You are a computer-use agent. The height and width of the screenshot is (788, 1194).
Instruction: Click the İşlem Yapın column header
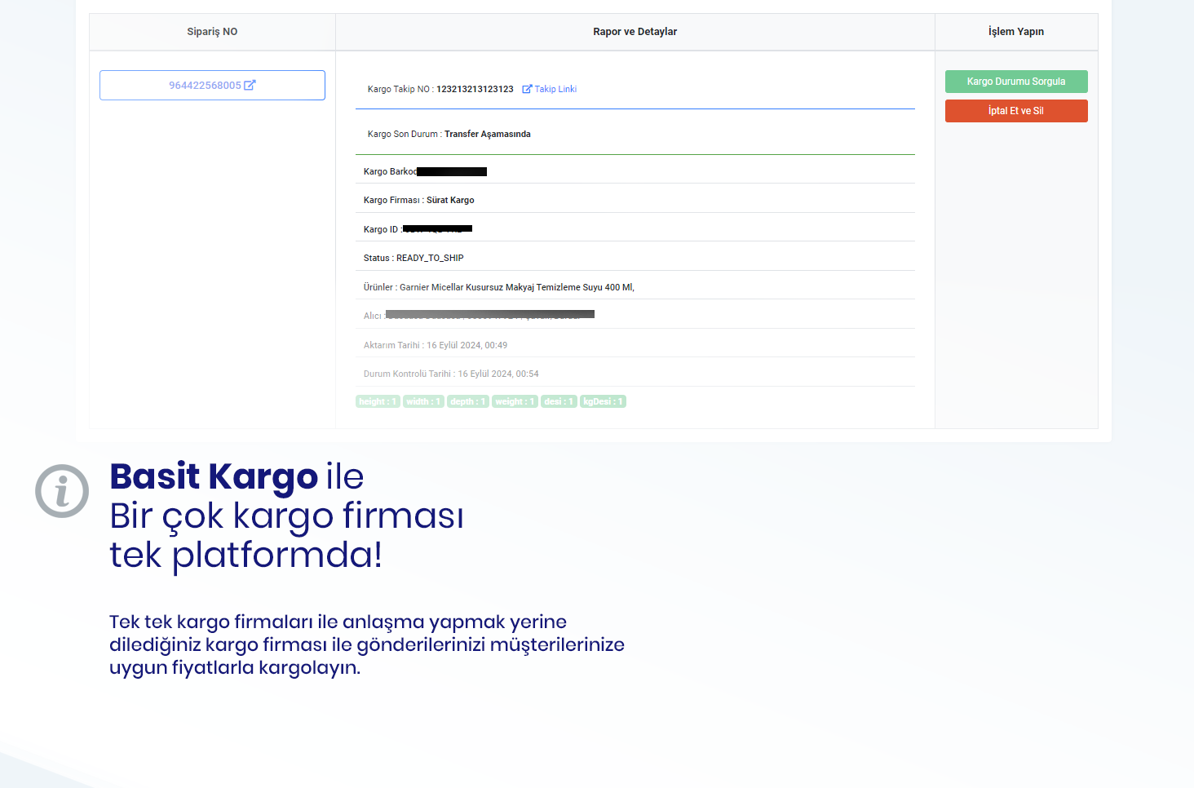[x=1015, y=32]
